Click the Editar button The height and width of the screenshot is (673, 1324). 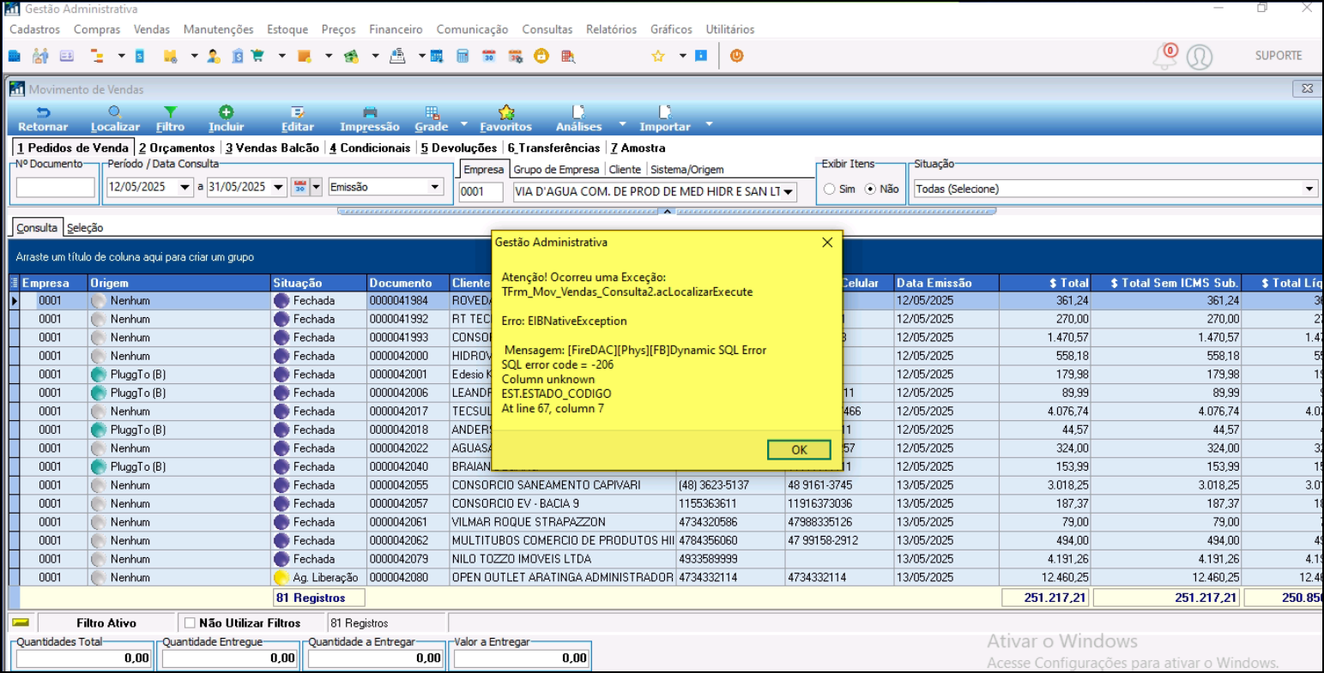point(298,119)
